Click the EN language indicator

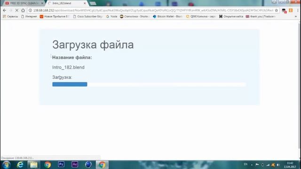coord(246,164)
